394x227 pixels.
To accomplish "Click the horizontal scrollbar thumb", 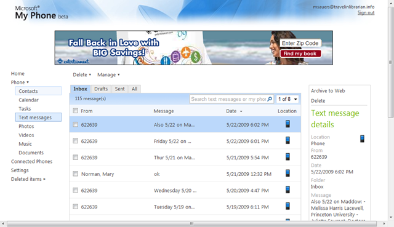I will 191,223.
